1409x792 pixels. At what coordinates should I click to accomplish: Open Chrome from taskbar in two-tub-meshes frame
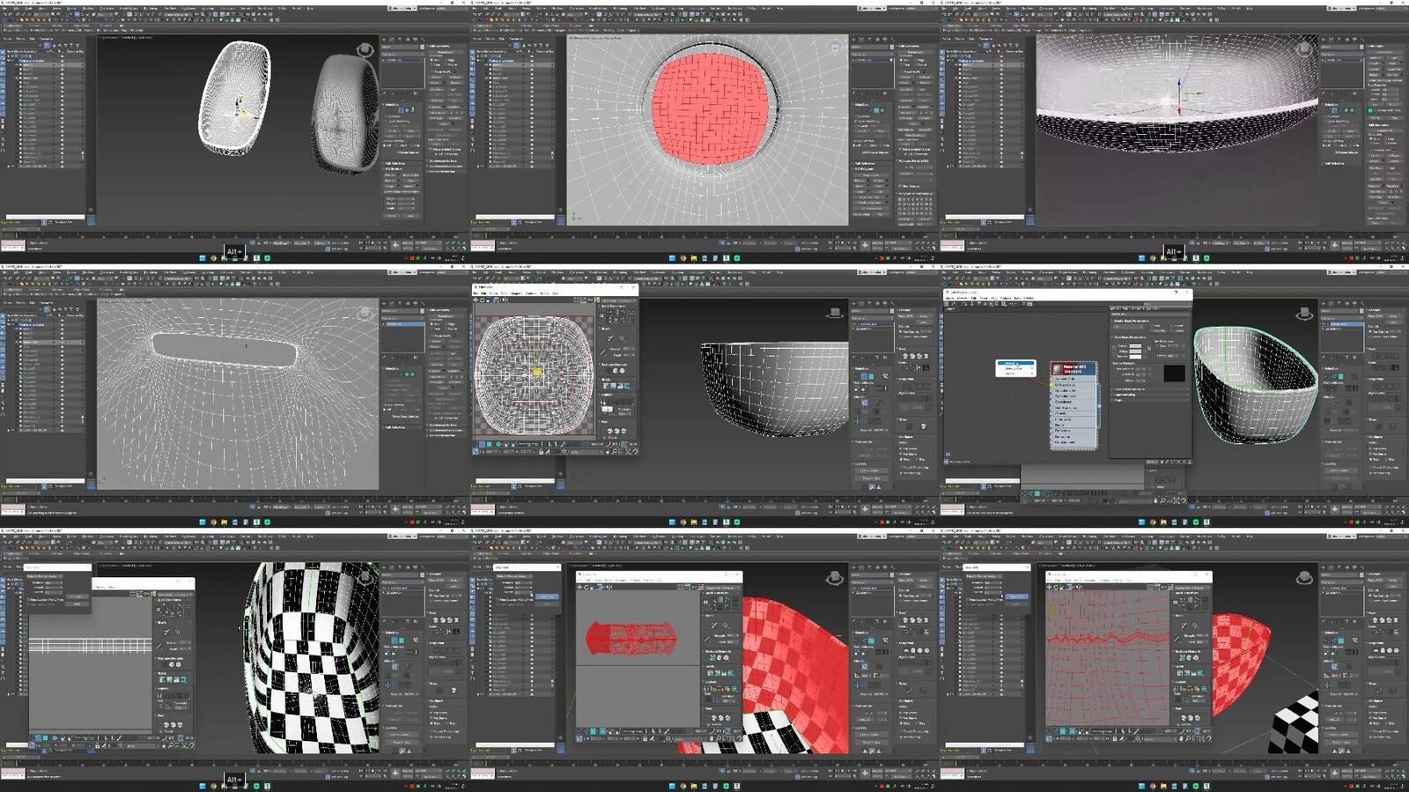214,258
